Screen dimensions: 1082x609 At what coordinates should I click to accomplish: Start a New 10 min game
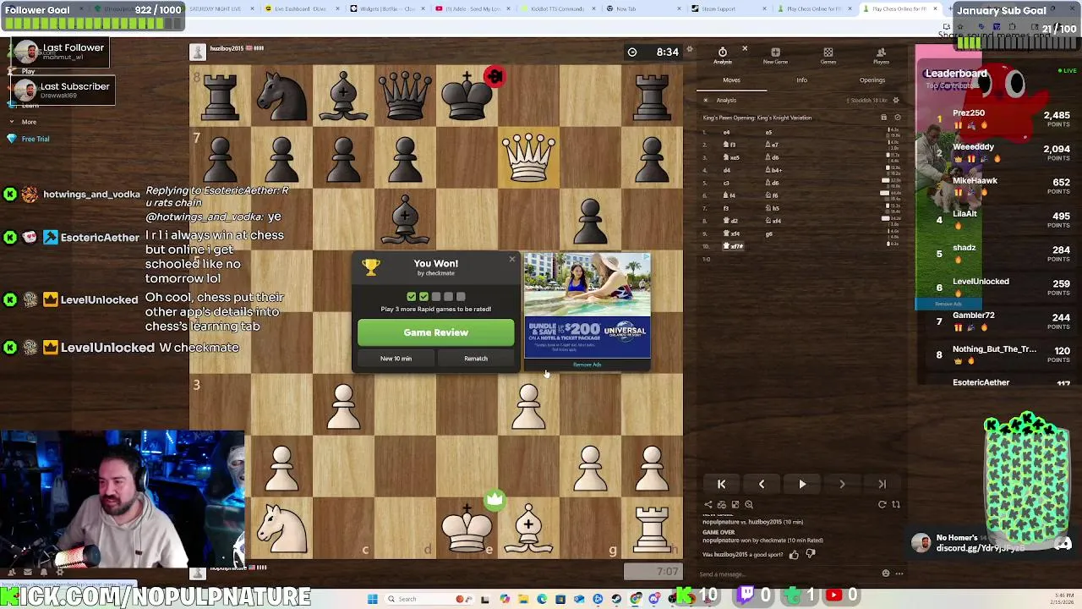(x=396, y=359)
